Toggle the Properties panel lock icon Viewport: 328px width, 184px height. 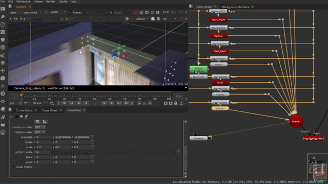(x=16, y=117)
